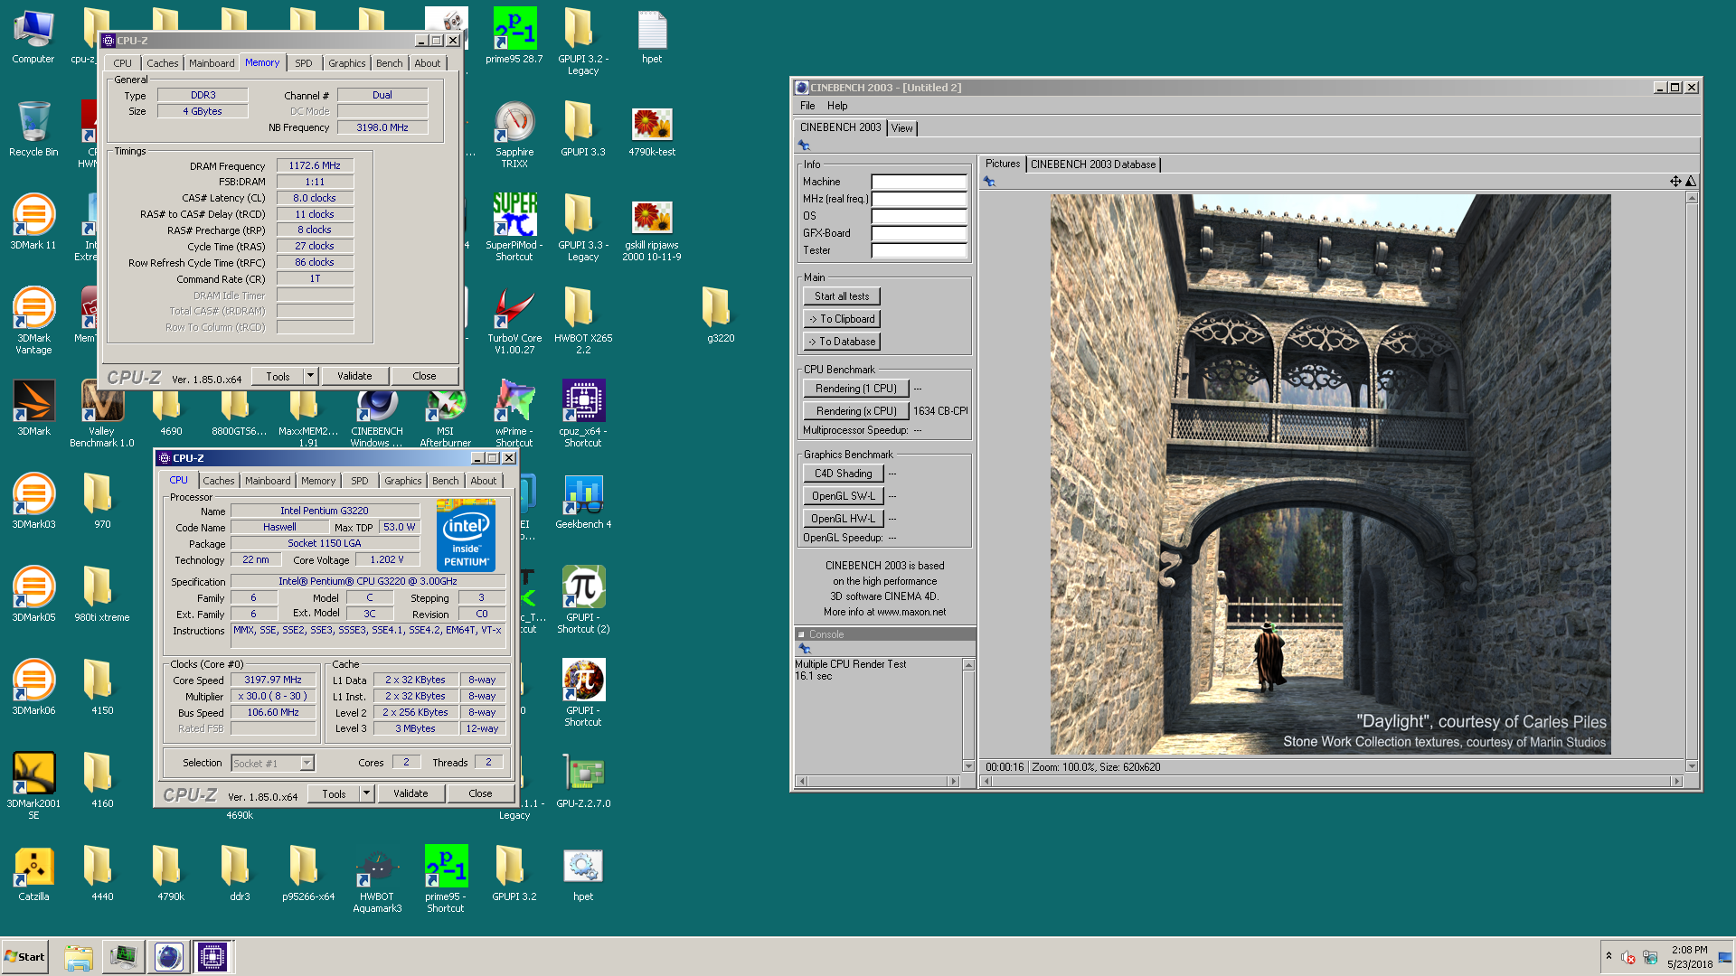The width and height of the screenshot is (1736, 976).
Task: Click the Console panel header
Action: (x=884, y=634)
